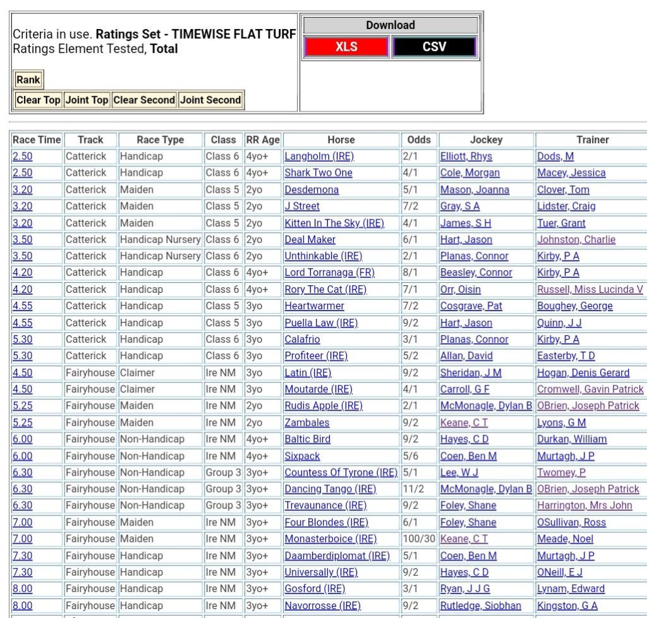
Task: Select the Clear Top filter
Action: pyautogui.click(x=39, y=100)
